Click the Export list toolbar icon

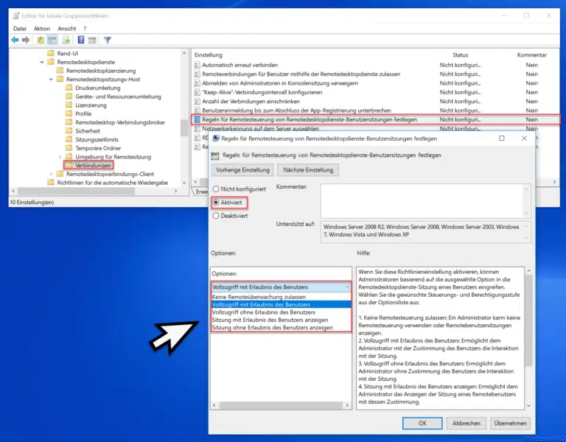point(67,40)
